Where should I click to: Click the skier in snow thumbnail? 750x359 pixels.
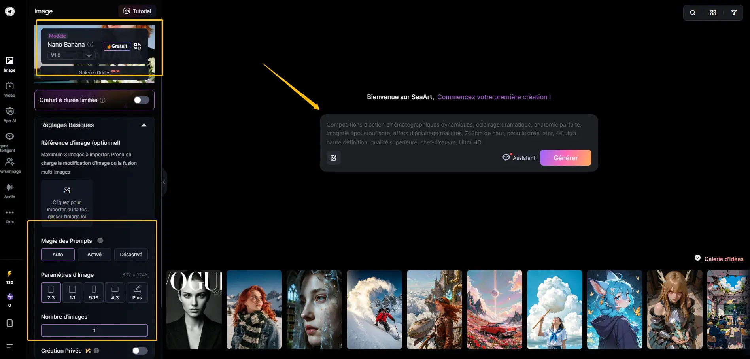point(374,310)
